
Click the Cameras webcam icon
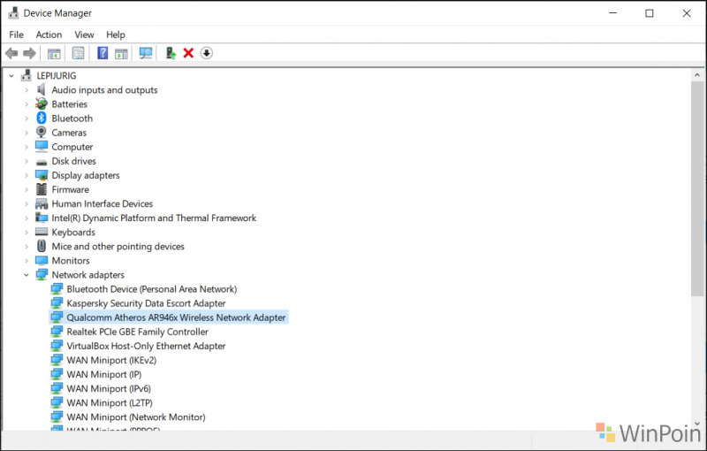click(42, 132)
